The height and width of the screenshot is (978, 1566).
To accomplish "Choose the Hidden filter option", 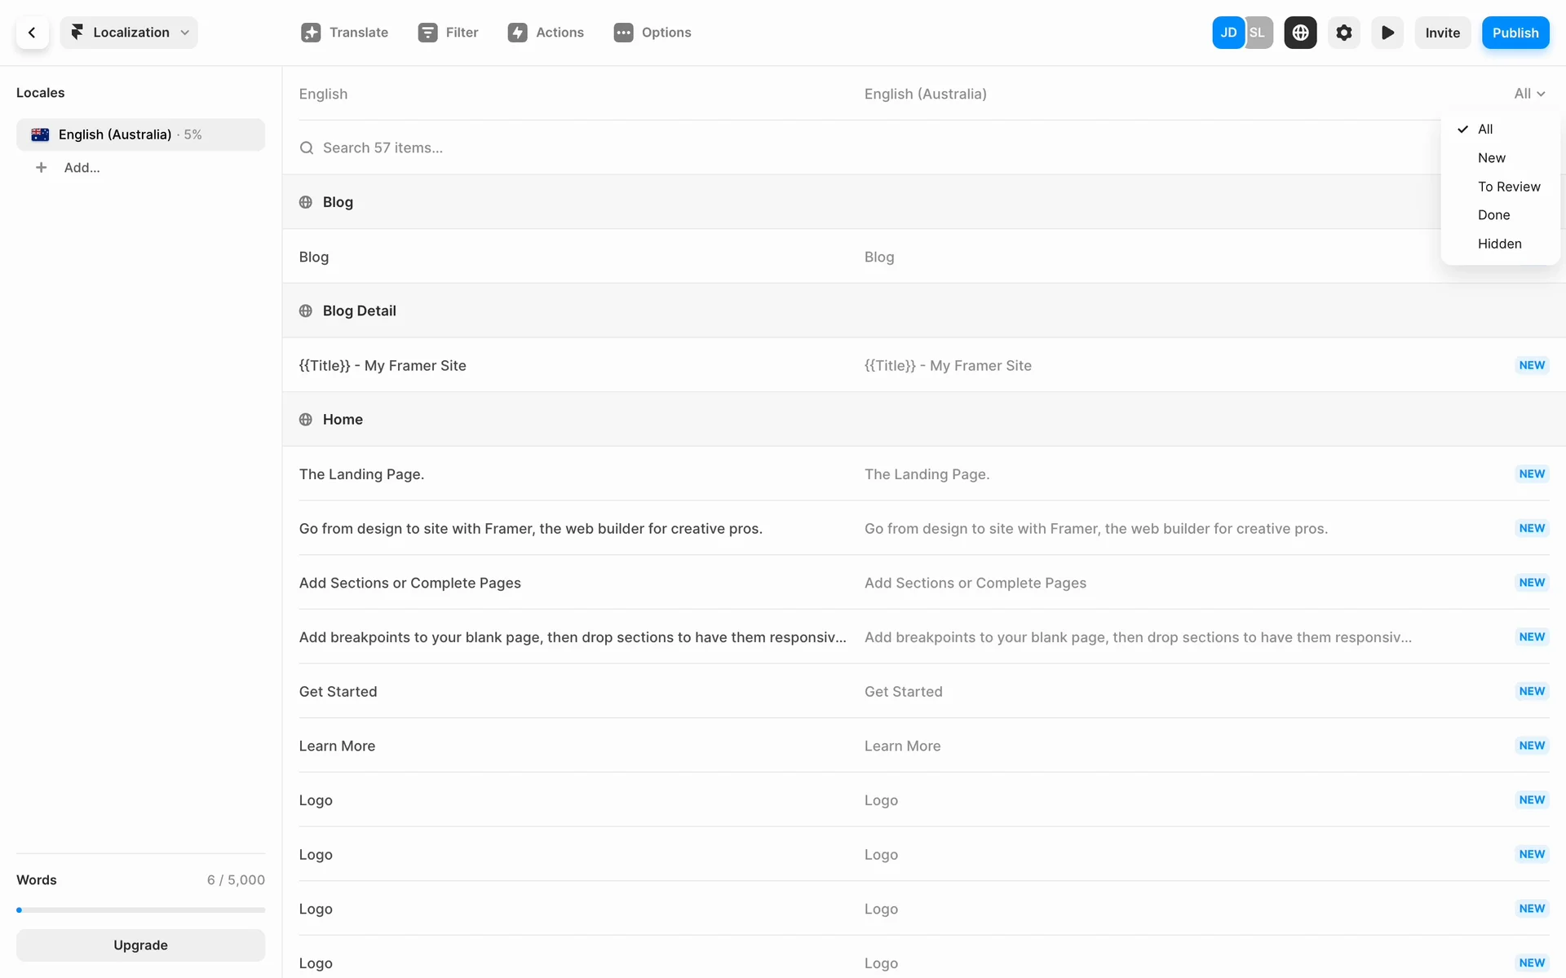I will point(1499,244).
